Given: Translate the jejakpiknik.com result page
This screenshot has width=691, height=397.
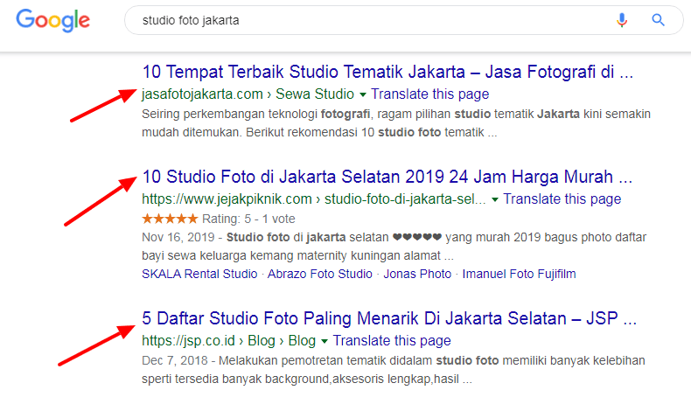Looking at the screenshot, I should coord(562,199).
